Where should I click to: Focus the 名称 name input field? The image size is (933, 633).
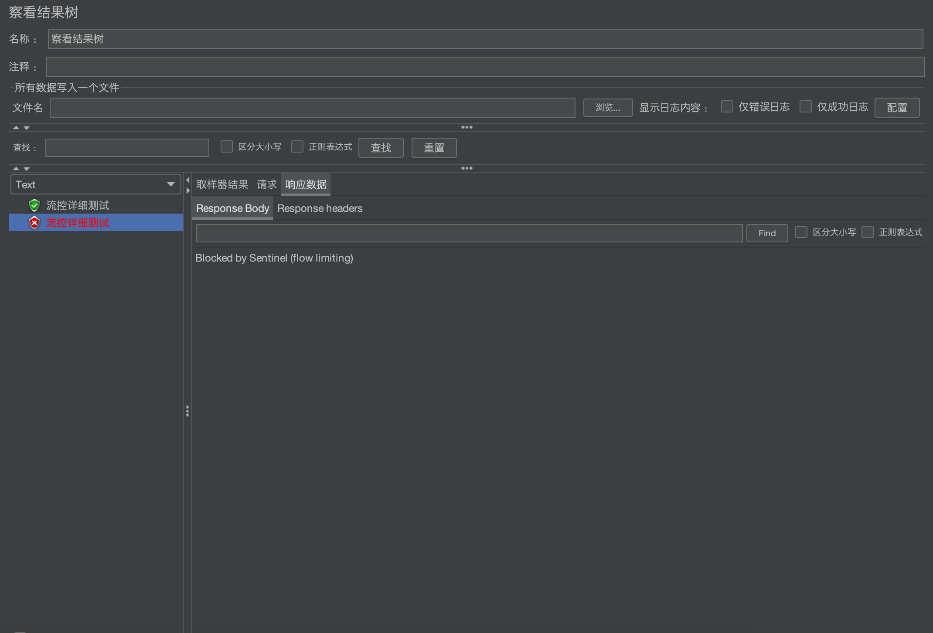[485, 39]
